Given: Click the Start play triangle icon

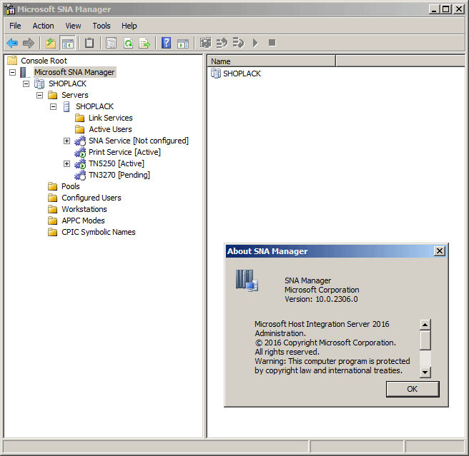Looking at the screenshot, I should pos(255,44).
